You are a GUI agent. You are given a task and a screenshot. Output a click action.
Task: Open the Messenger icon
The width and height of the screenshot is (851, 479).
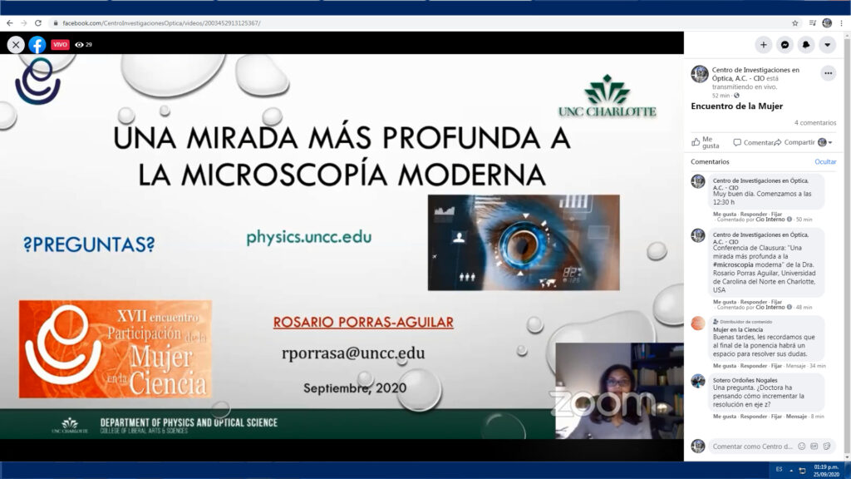785,45
